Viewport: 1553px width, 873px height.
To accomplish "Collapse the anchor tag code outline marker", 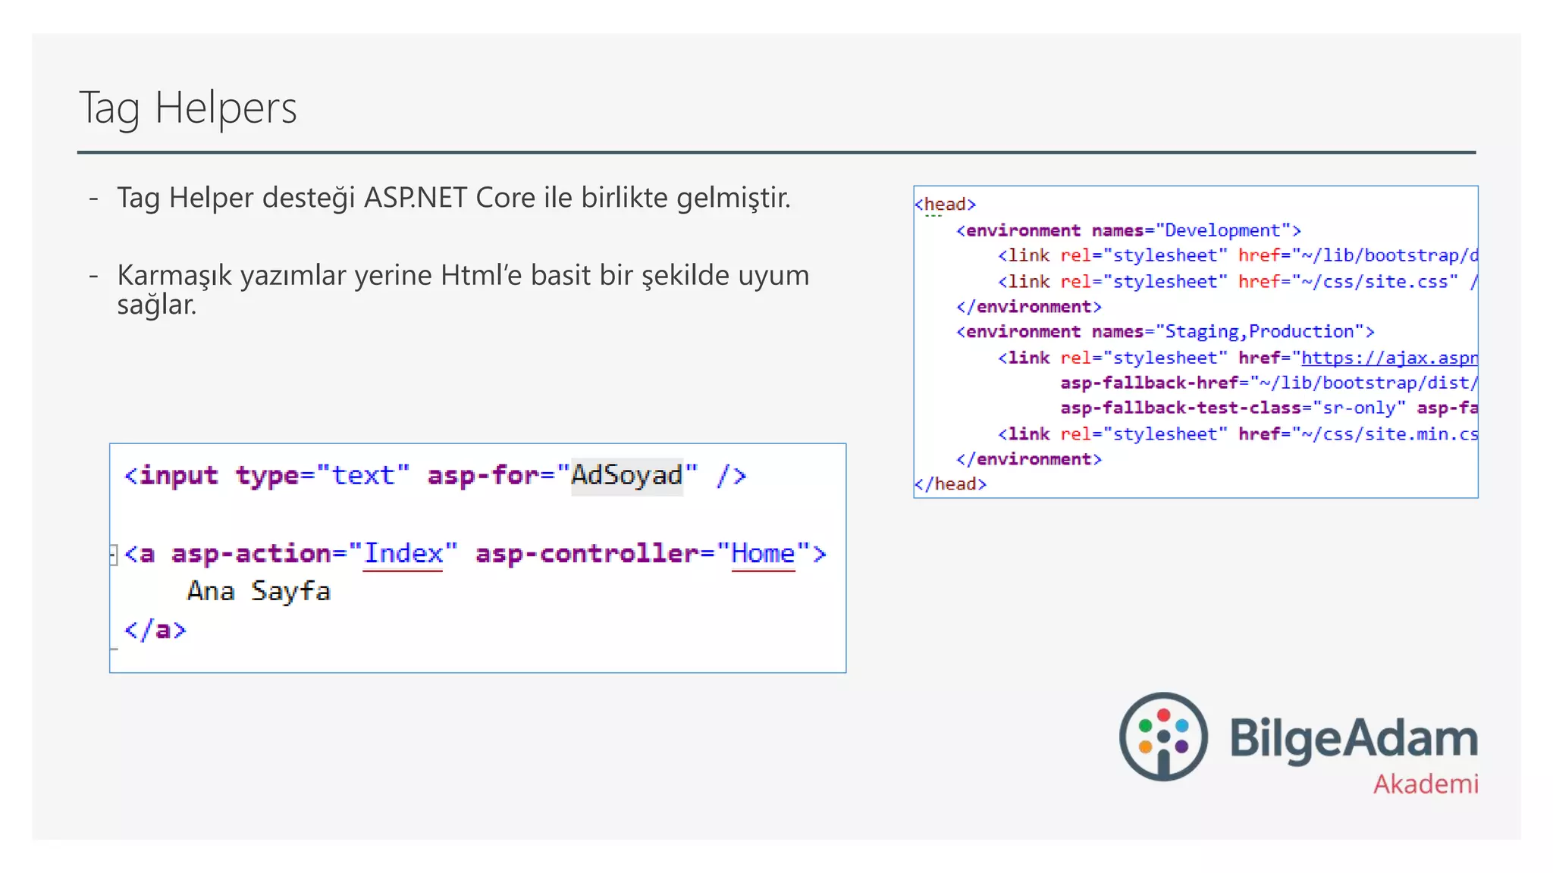I will click(x=113, y=555).
